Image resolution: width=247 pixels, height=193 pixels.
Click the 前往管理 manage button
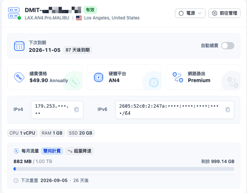(x=224, y=13)
